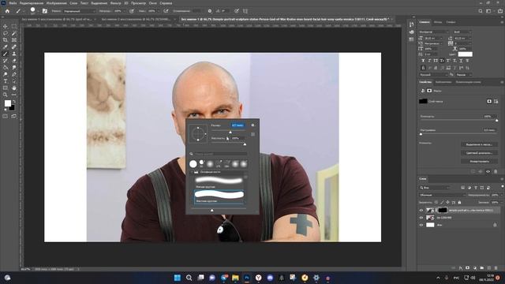
Task: Open font family dropdown in Character panel
Action: (434, 32)
